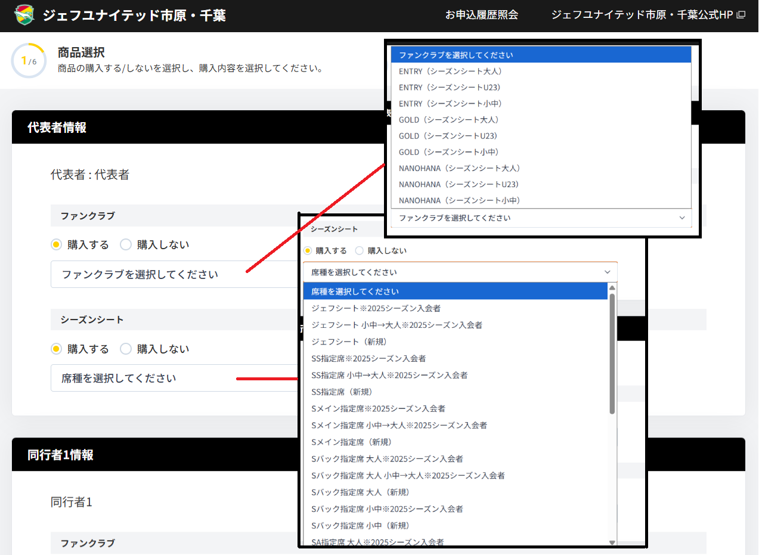Select 購入する under main page シーズンシート
This screenshot has height=555, width=759.
[57, 349]
